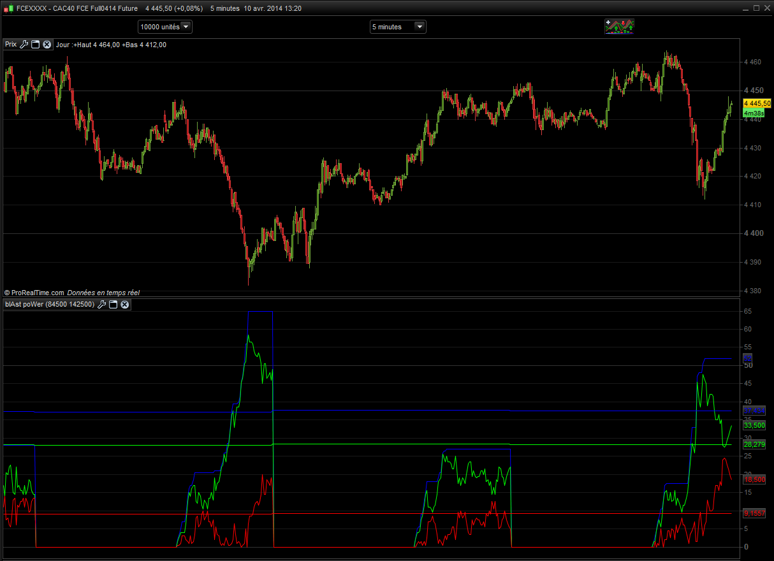Click the yellow 4 445,50 price label
This screenshot has width=774, height=561.
coord(757,103)
